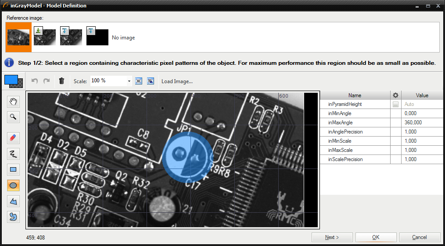Select the magnifier Zoom tool
This screenshot has width=445, height=246.
point(14,117)
